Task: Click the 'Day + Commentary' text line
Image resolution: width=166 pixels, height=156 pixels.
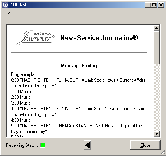Action: click(29, 132)
